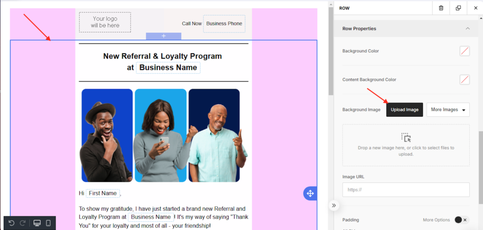Collapse the side panel with double-arrow
This screenshot has height=230, width=483.
[334, 205]
